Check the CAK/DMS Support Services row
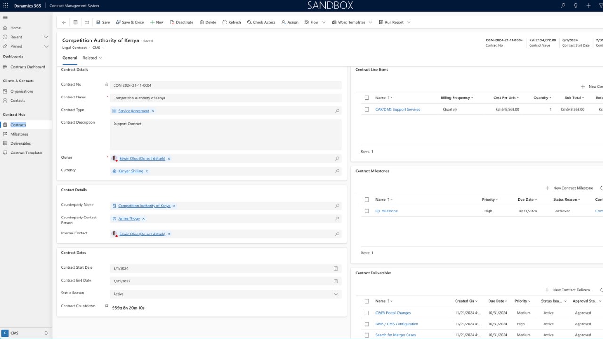Screen dimensions: 603x339 pos(367,109)
